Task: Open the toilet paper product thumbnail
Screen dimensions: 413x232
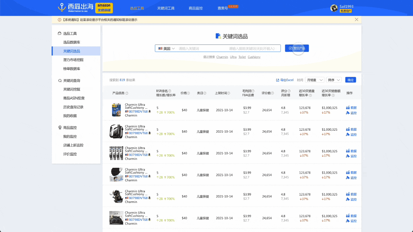Action: [x=116, y=110]
